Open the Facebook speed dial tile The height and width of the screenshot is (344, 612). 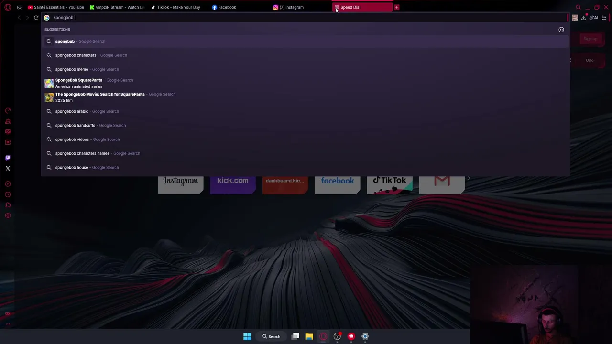tap(338, 184)
